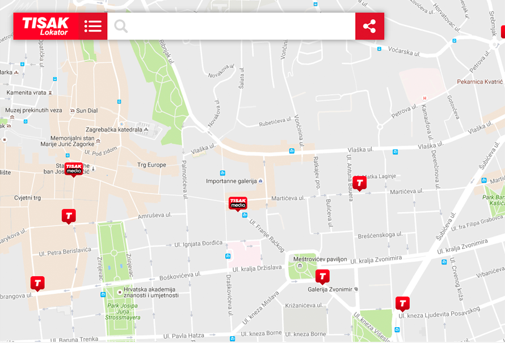
Task: Click tram stop icon on Vlaška near Vončinina
Action: point(292,151)
